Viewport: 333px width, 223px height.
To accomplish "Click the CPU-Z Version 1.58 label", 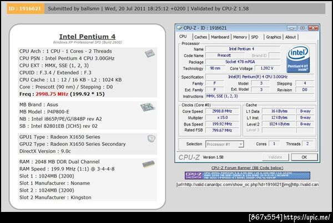I will (x=213, y=157).
